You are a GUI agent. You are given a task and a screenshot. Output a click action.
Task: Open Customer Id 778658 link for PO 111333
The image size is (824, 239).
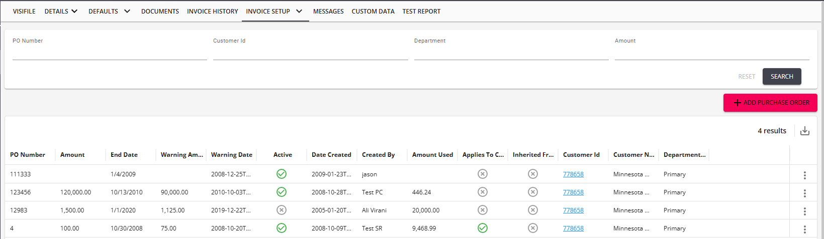tap(573, 174)
